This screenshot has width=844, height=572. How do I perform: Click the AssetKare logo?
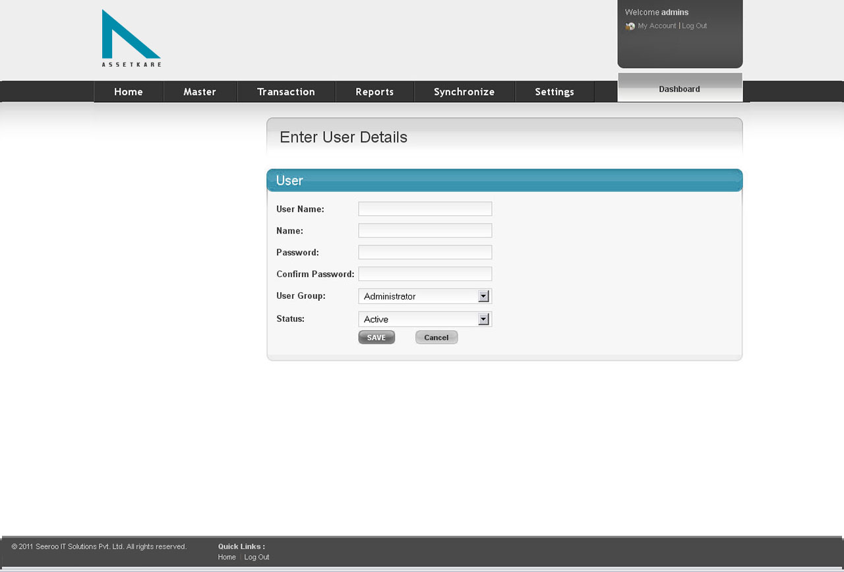[131, 38]
